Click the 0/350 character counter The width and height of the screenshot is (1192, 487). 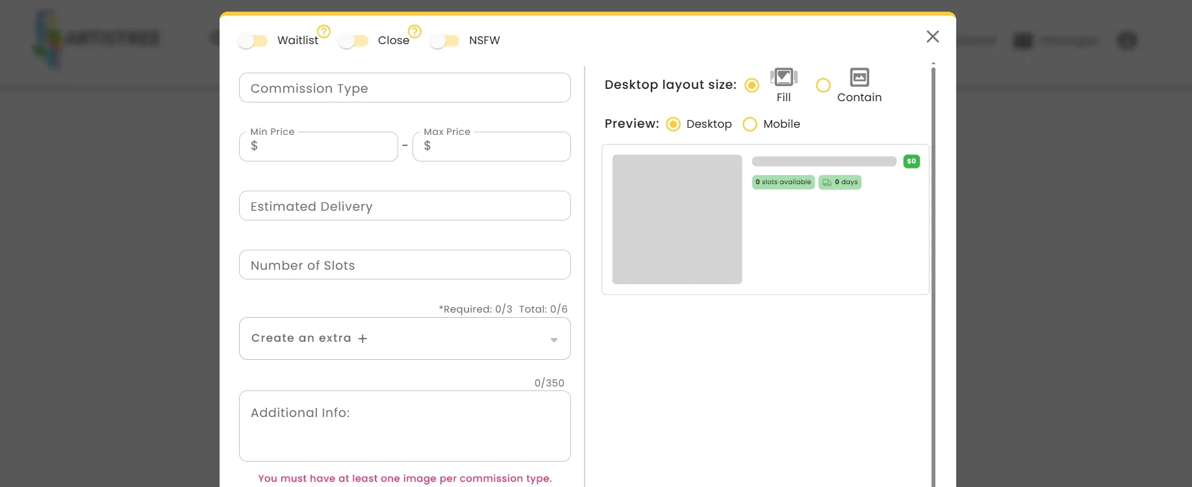(x=550, y=383)
